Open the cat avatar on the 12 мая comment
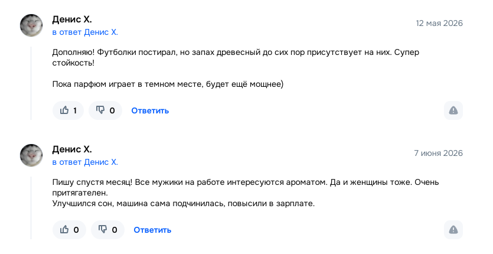493x254 pixels. point(31,25)
